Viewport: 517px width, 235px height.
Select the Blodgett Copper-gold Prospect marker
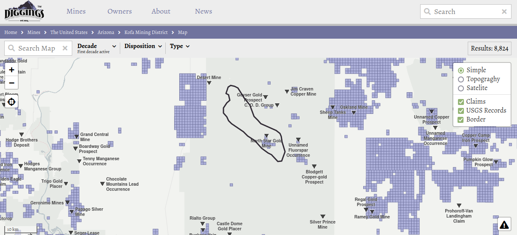(314, 166)
